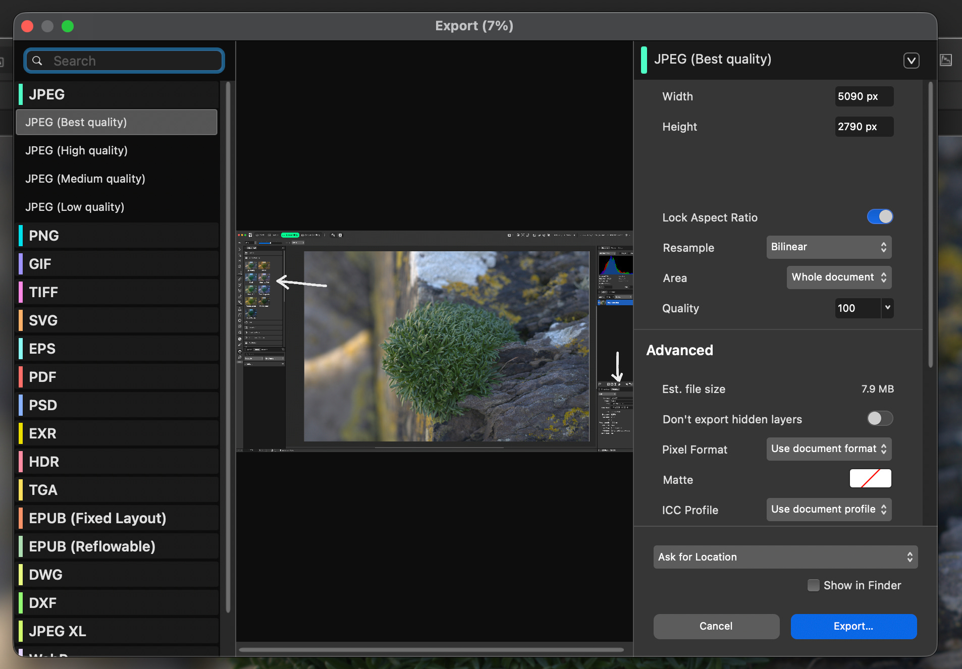Click the magnifier icon in the search field
Screen dimensions: 962x669
point(37,61)
